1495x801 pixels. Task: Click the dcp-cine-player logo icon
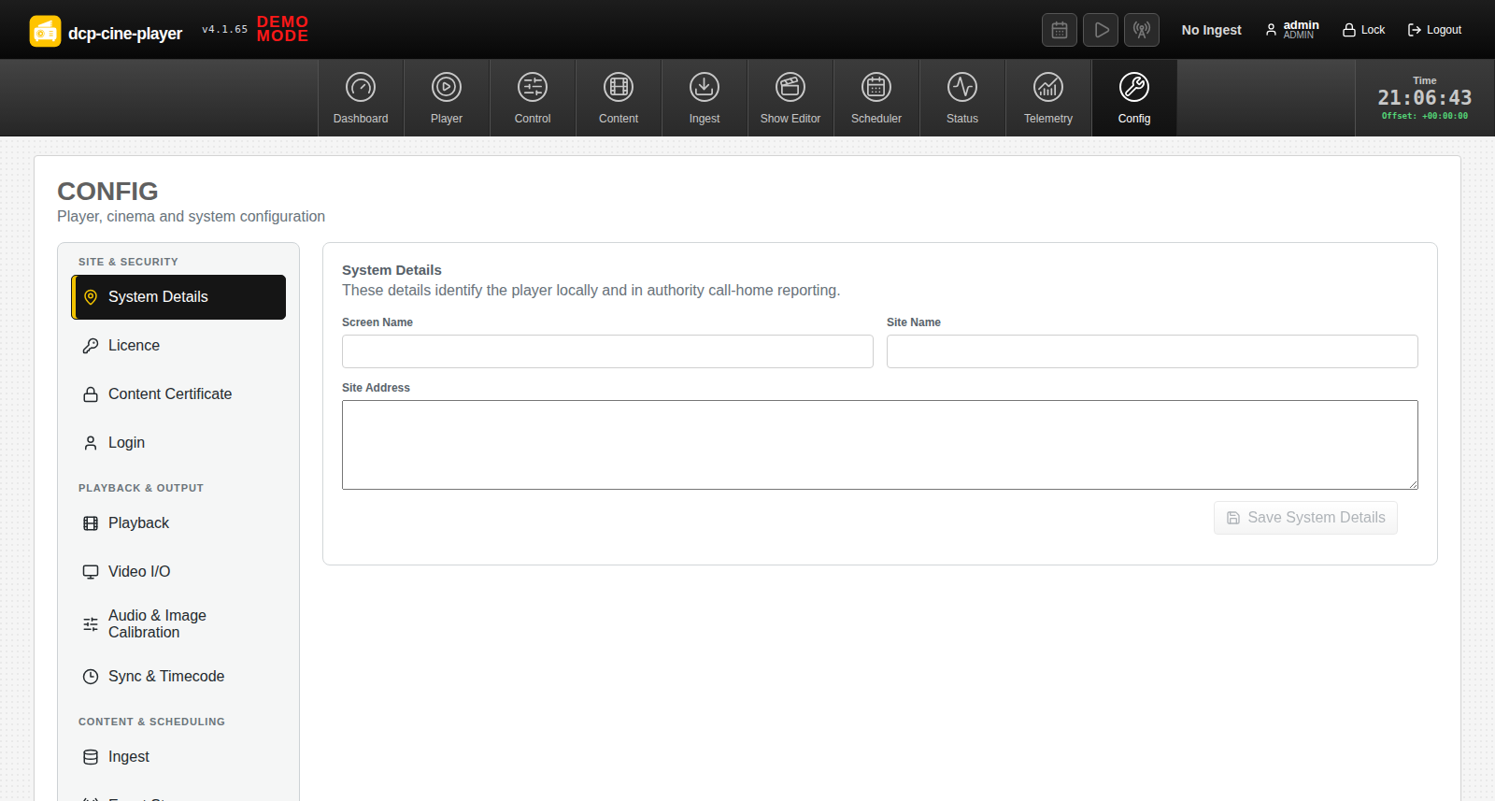tap(45, 31)
